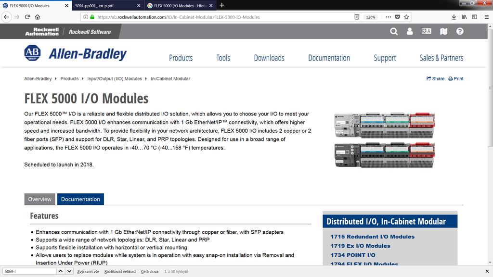Open a new browser tab
The width and height of the screenshot is (493, 277).
221,5
